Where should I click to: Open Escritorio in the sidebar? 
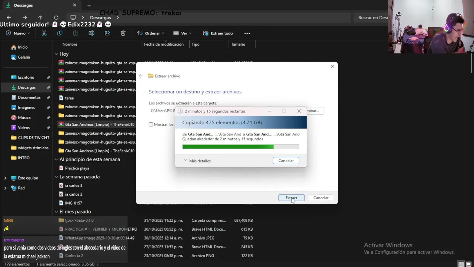click(23, 77)
